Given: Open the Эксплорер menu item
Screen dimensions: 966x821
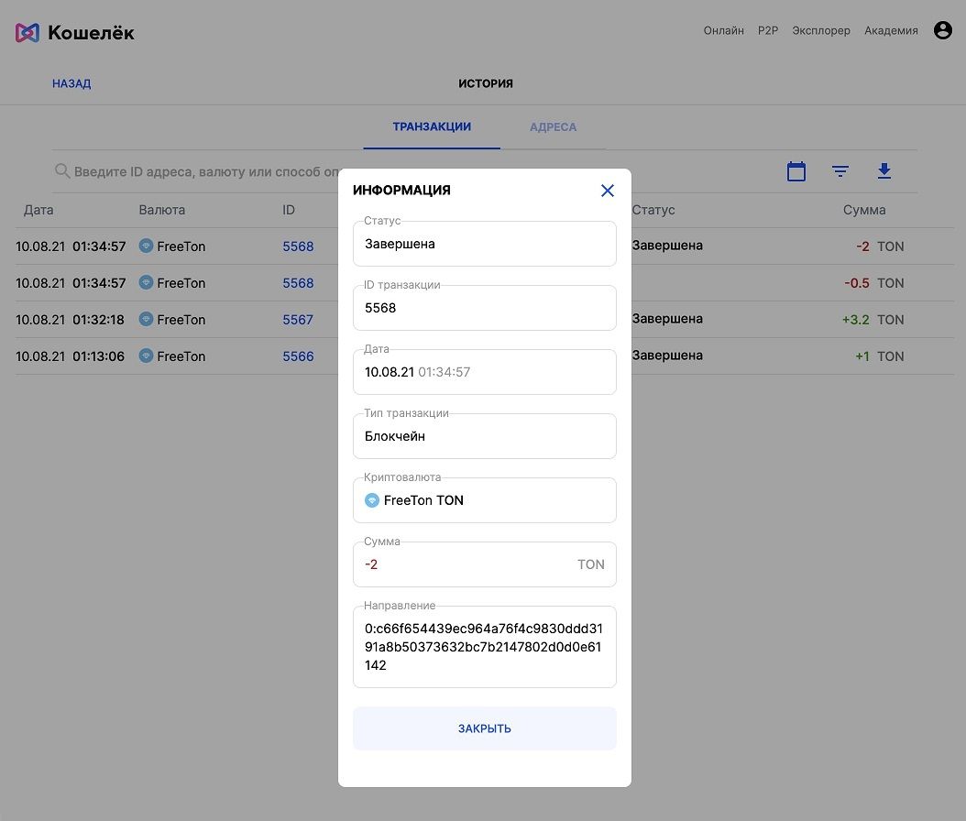Looking at the screenshot, I should tap(820, 31).
